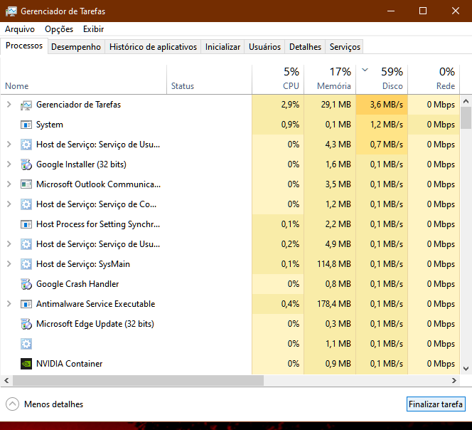The image size is (472, 430).
Task: Expand the Host de Serviço row using 4,3 MB
Action: tap(9, 144)
